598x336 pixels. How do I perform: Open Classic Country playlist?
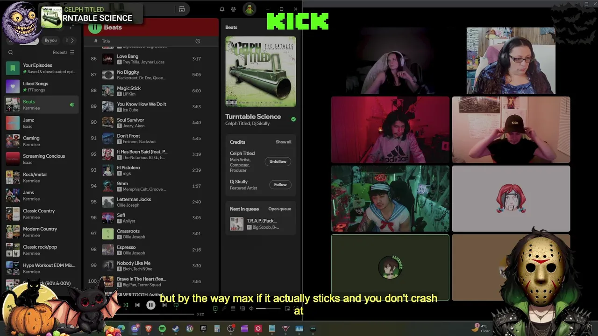(42, 214)
